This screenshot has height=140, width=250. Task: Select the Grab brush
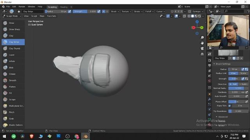[13, 119]
